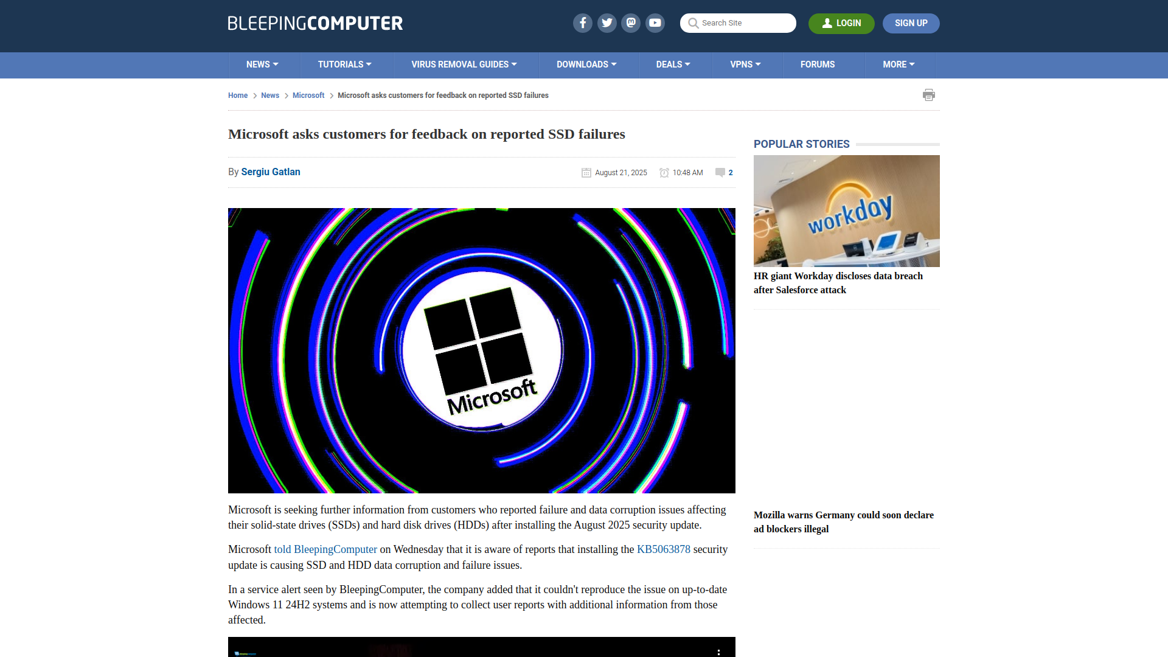Open BleepingComputer Facebook page icon
Viewport: 1168px width, 657px height.
[582, 23]
